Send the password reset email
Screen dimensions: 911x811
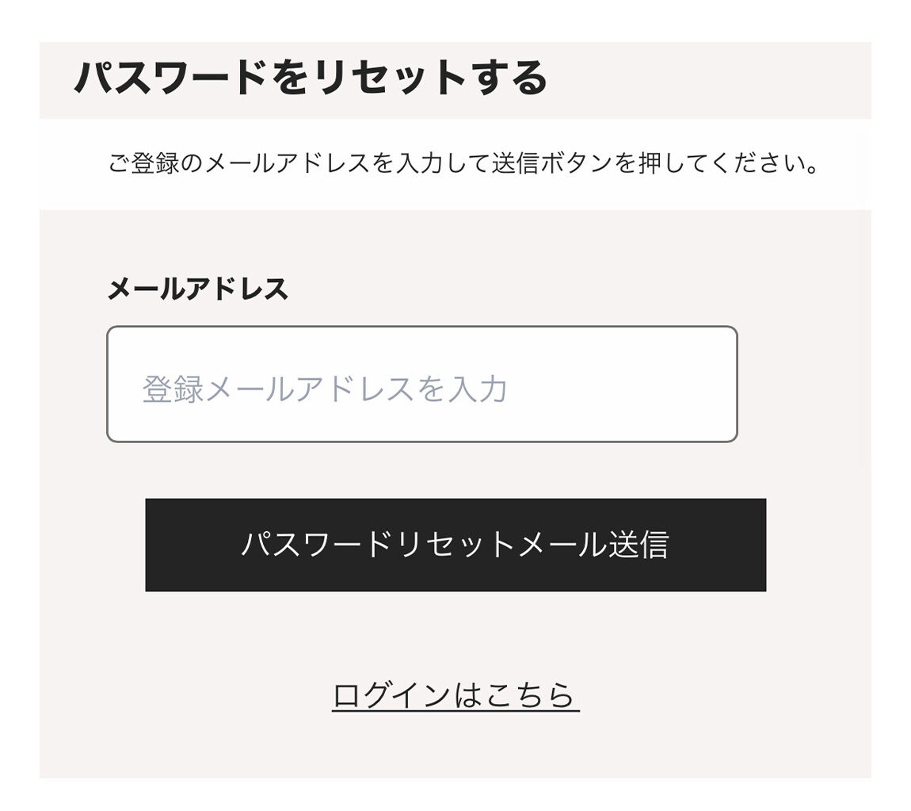pyautogui.click(x=455, y=545)
